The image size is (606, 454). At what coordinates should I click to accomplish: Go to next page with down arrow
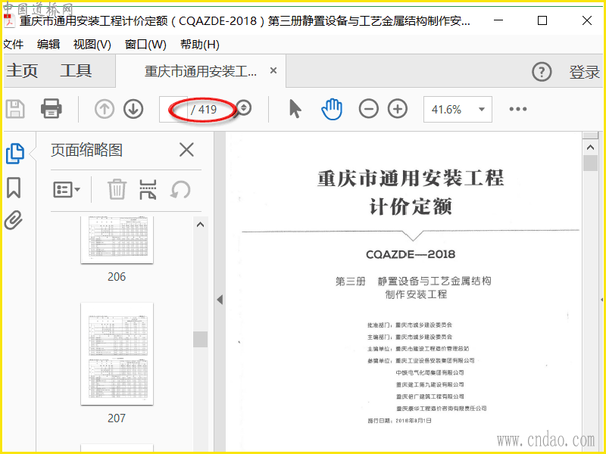click(133, 109)
